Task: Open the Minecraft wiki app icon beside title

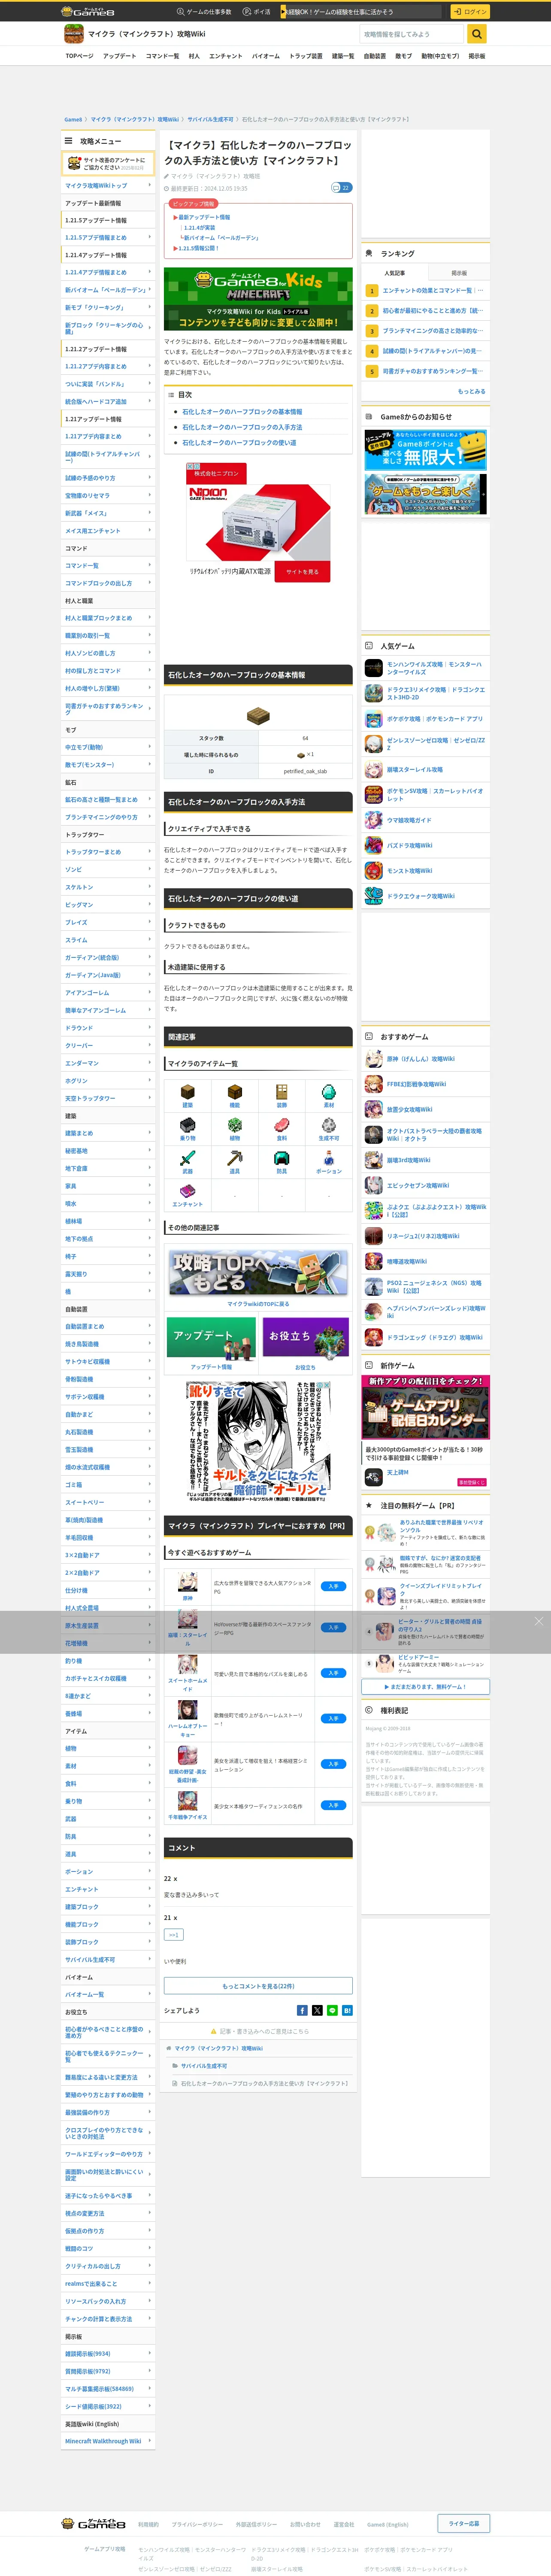Action: coord(73,34)
